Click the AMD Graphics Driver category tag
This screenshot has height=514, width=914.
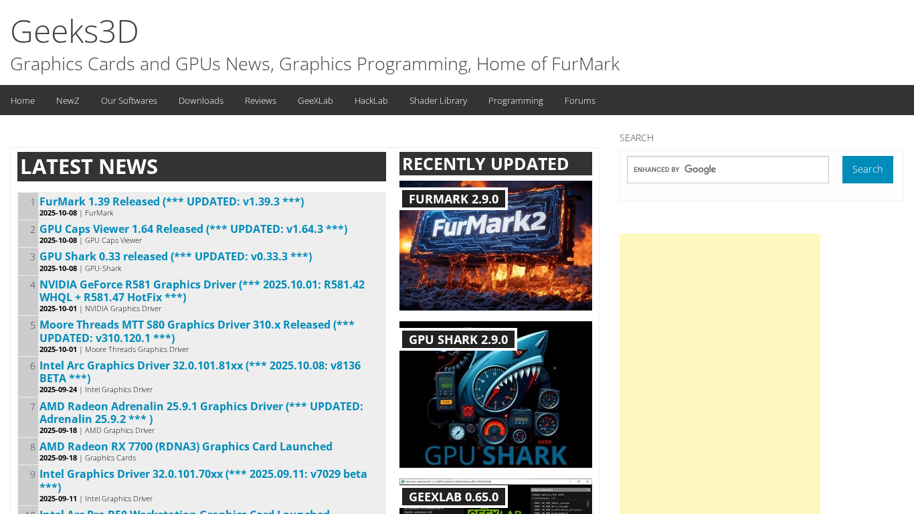tap(120, 430)
